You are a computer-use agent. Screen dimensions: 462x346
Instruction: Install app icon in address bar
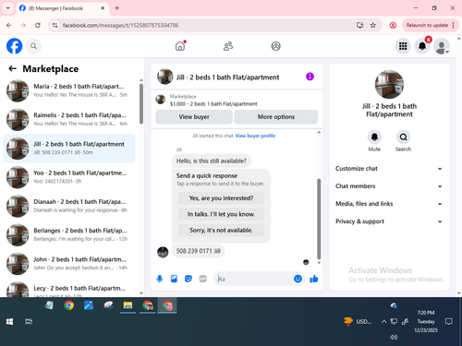[359, 25]
